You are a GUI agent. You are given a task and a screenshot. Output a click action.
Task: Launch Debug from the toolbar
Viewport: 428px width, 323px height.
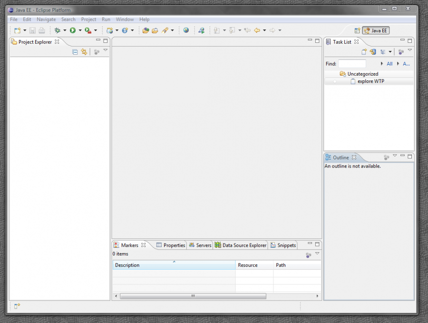57,30
